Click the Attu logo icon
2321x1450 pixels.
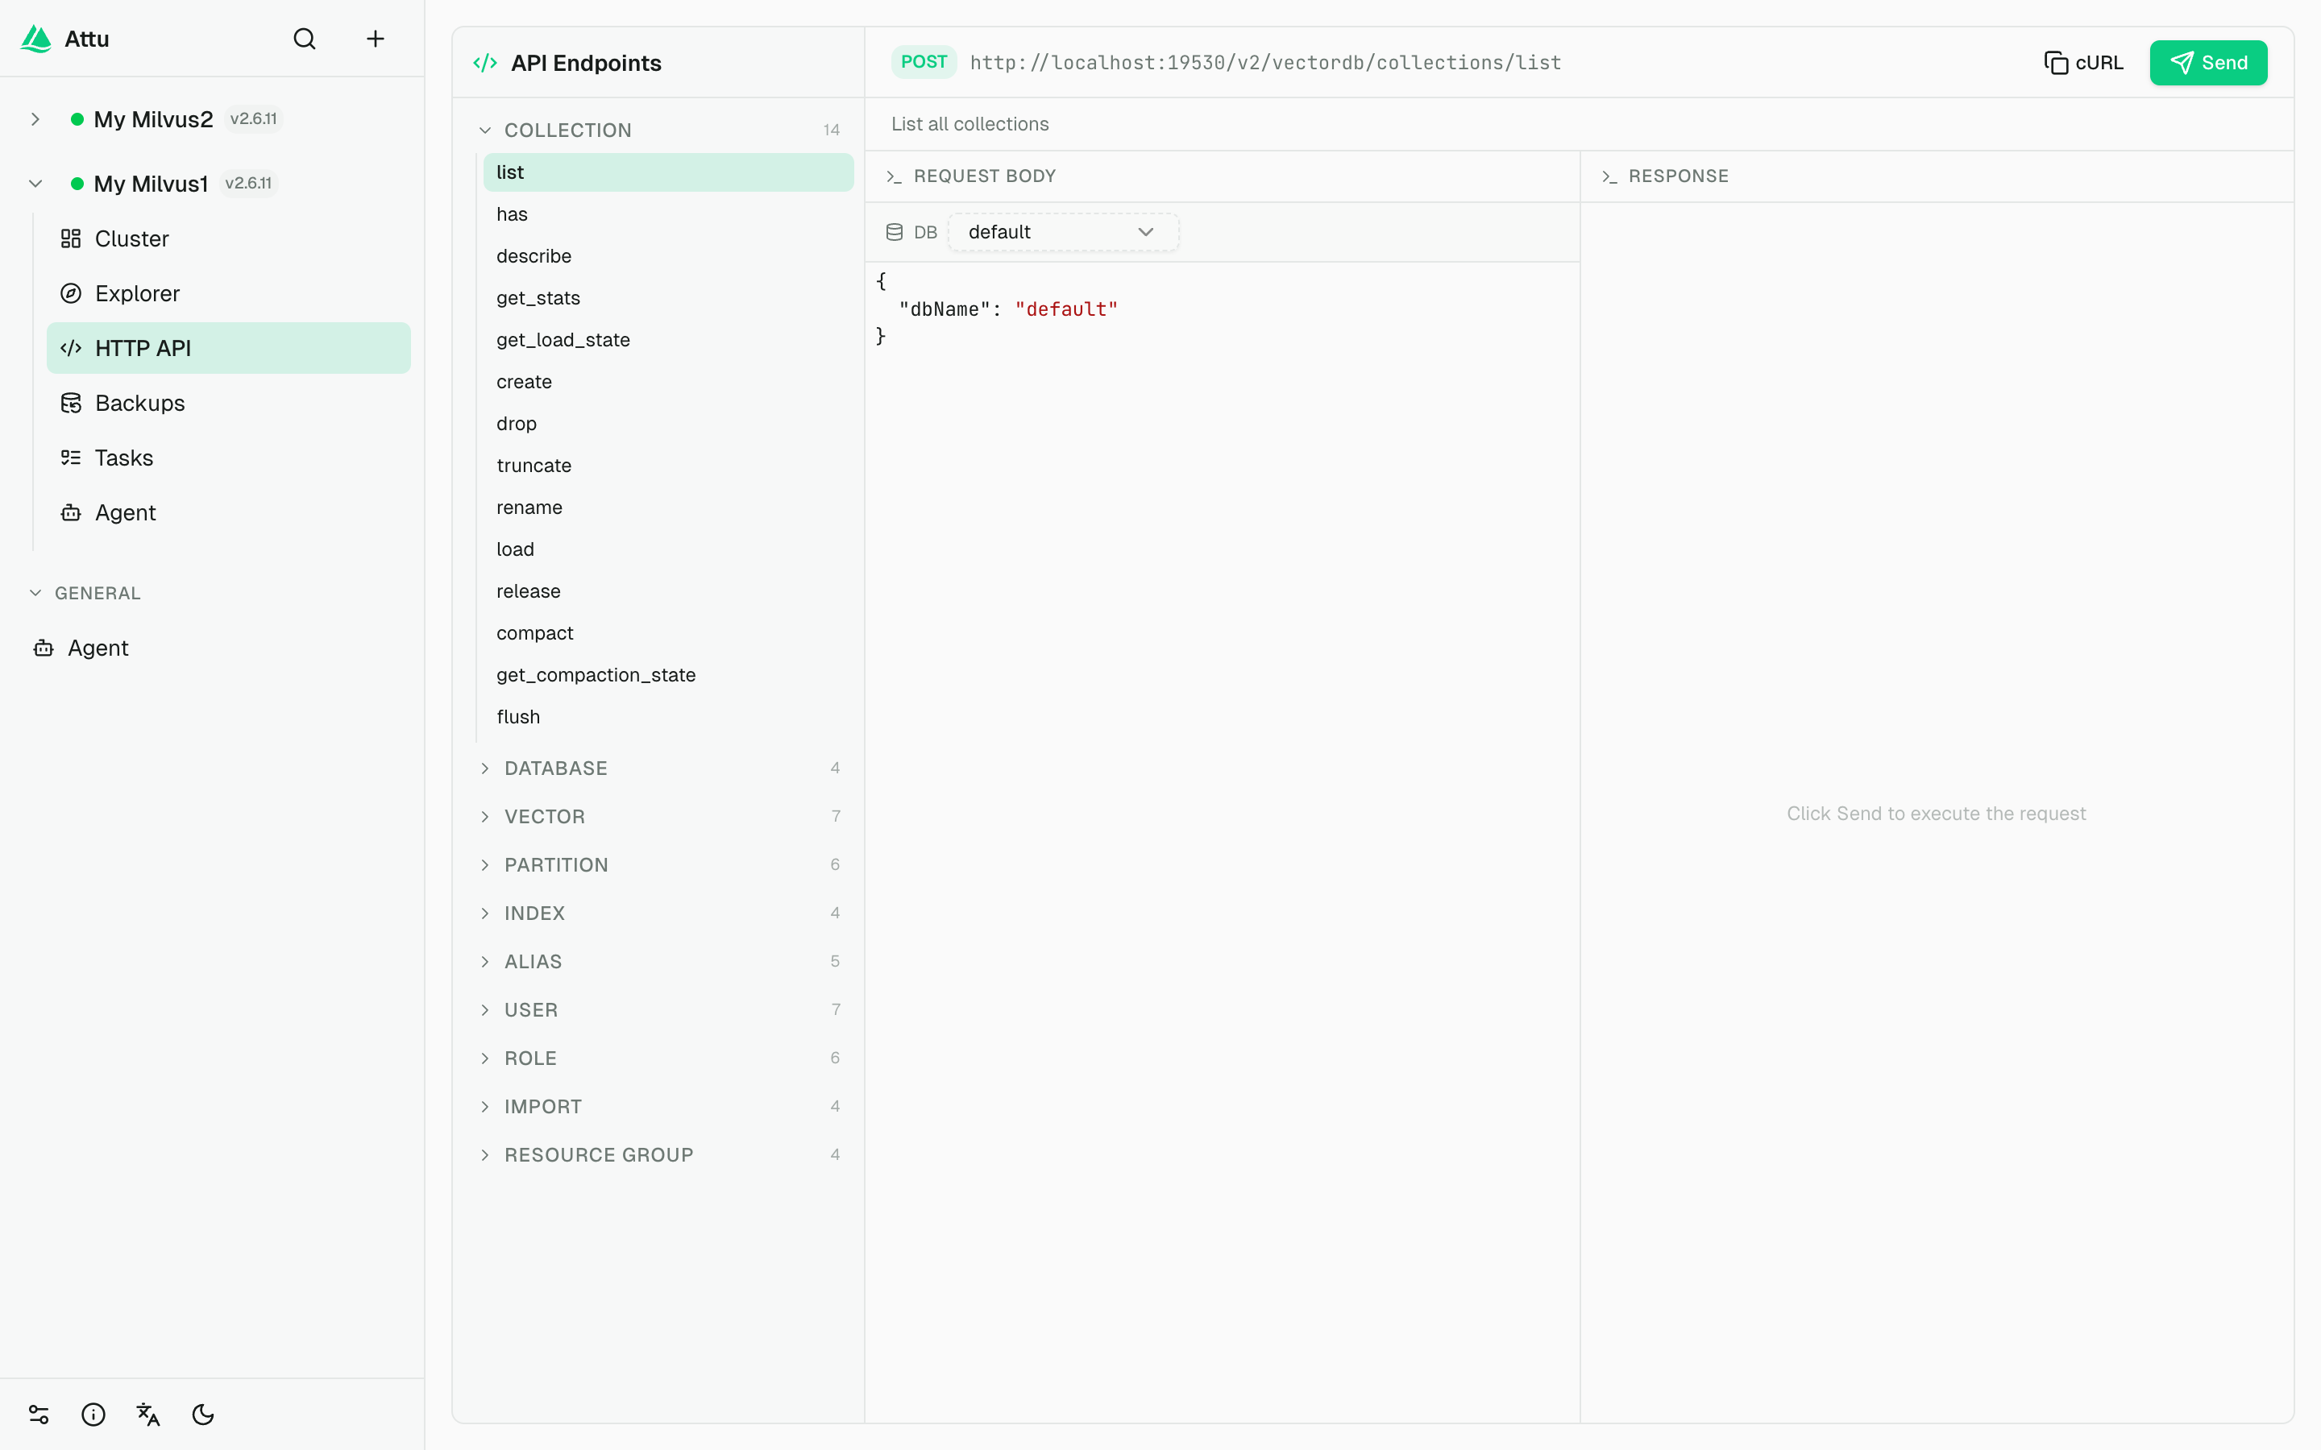tap(35, 39)
